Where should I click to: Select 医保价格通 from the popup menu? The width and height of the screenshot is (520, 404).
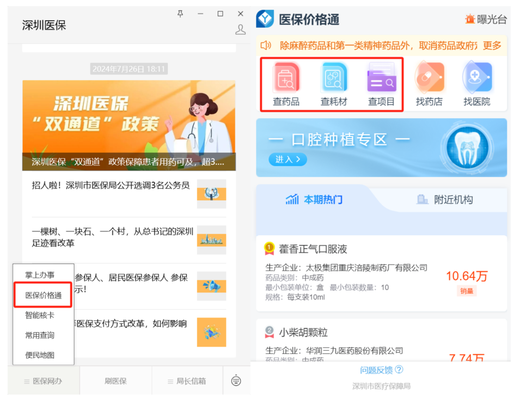[x=44, y=295]
